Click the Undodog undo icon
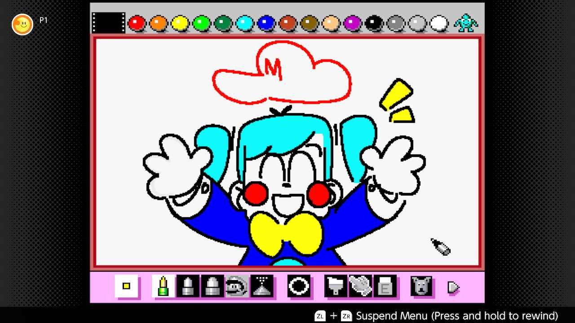Viewport: 575px width, 323px height. pos(421,286)
